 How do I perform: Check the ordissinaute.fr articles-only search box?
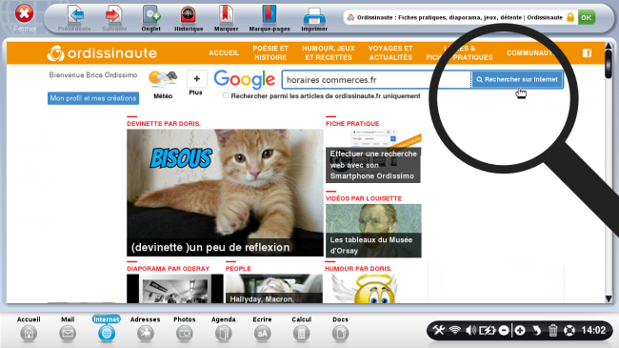coord(226,95)
